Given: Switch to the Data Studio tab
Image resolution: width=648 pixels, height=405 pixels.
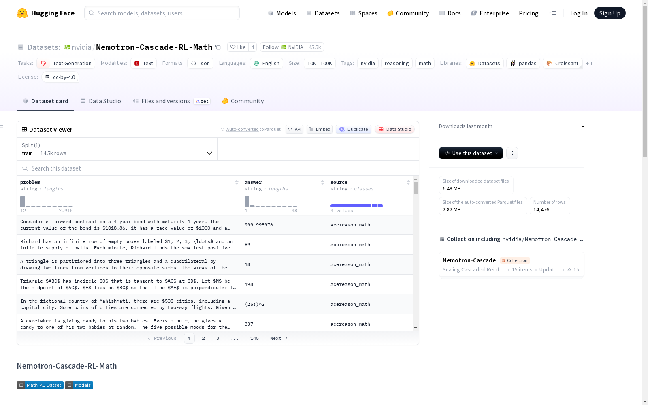Looking at the screenshot, I should pyautogui.click(x=101, y=101).
